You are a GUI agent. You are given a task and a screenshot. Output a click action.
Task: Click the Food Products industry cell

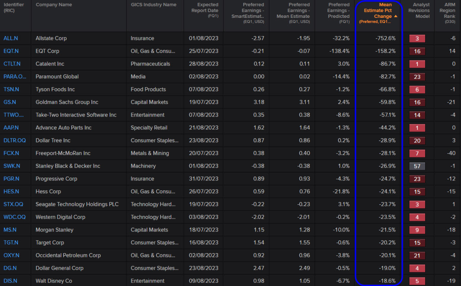click(148, 89)
